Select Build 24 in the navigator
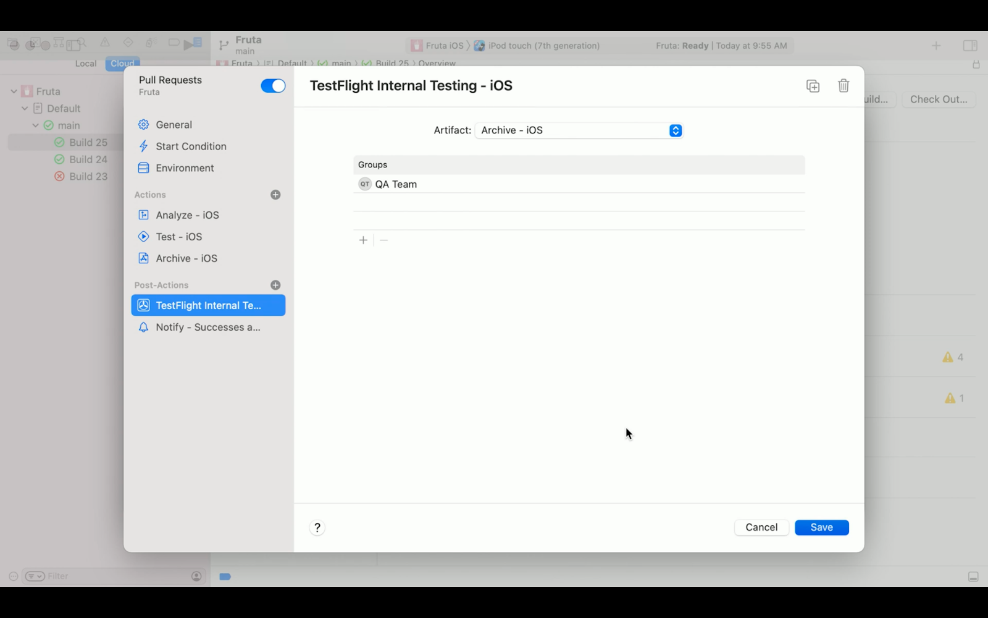 click(x=65, y=159)
